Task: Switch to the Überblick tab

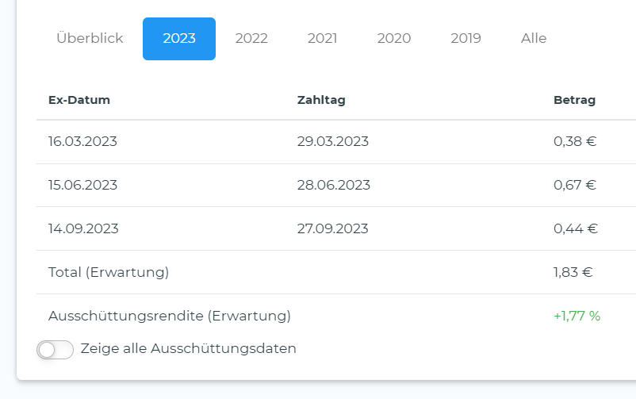Action: (x=90, y=38)
